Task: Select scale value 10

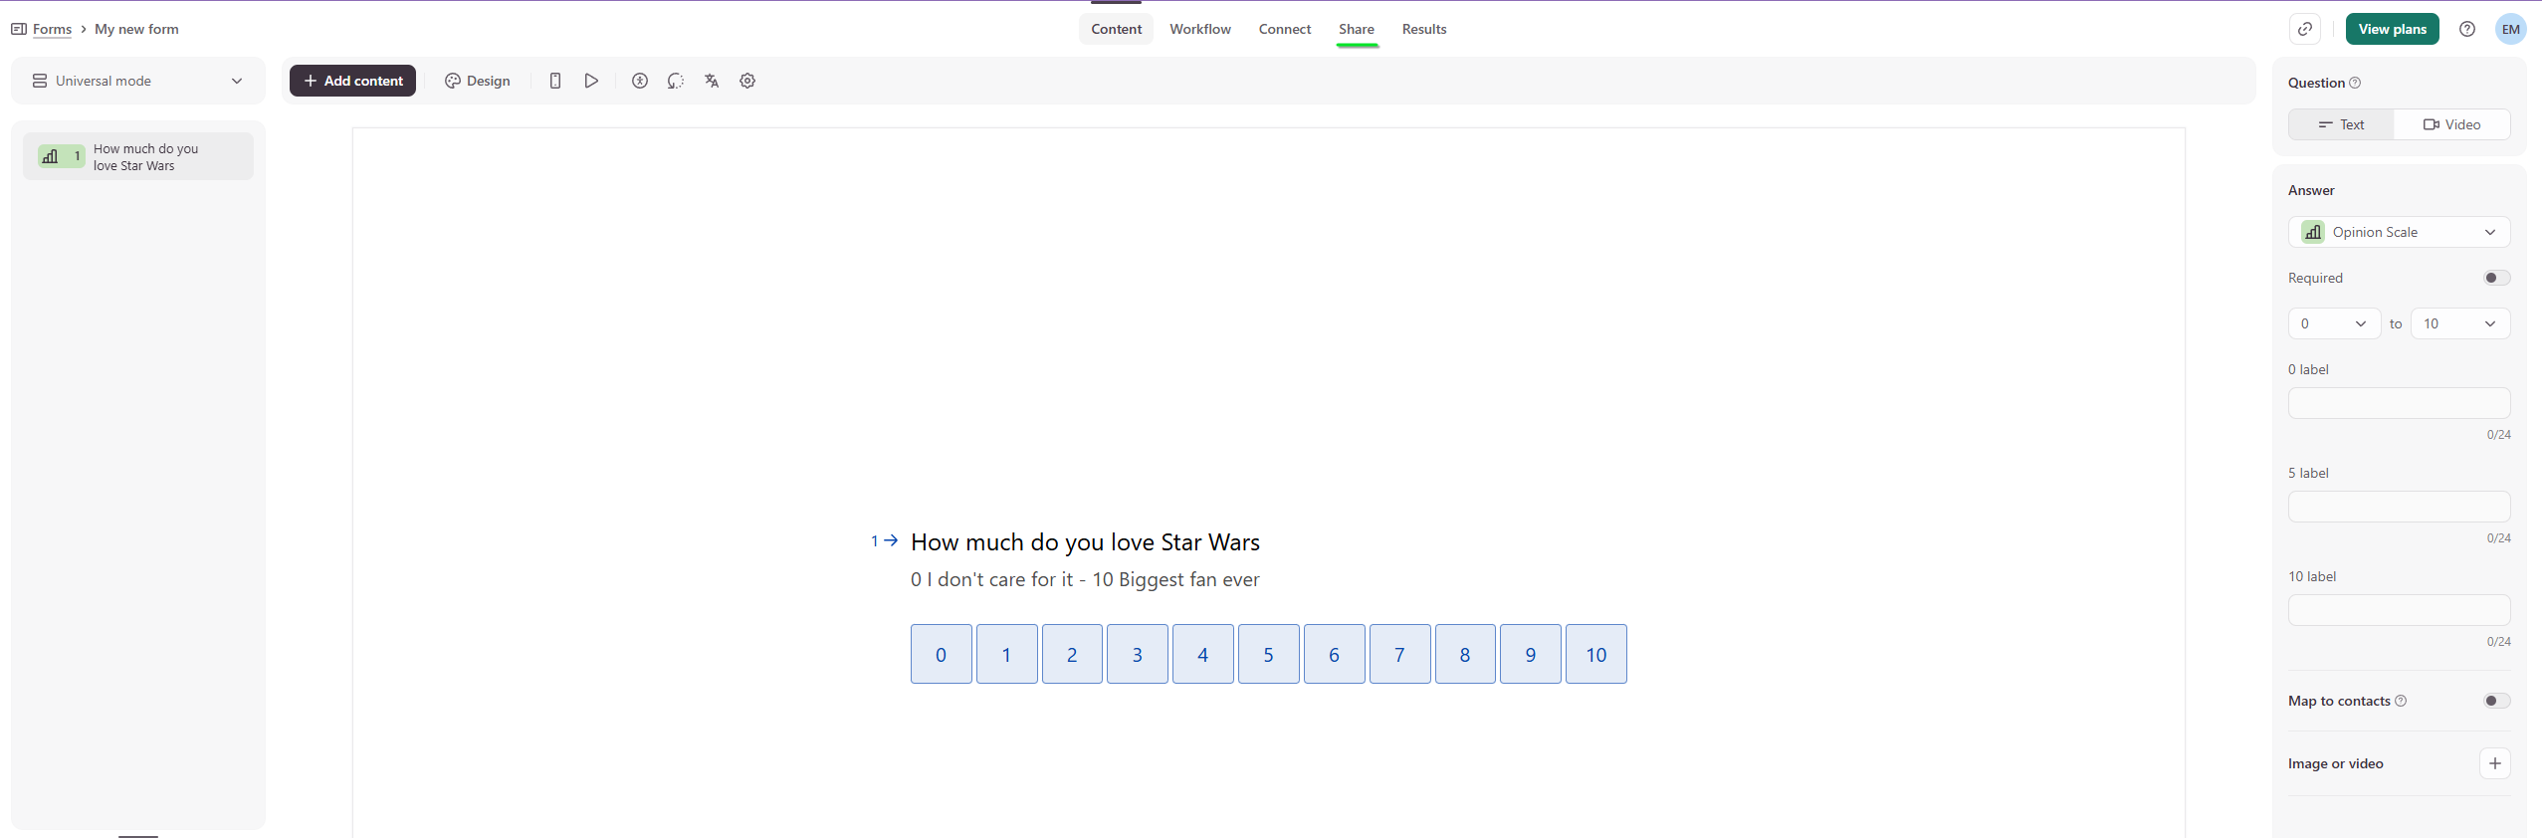Action: [1596, 654]
